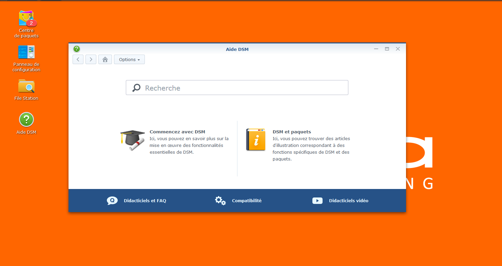Close the Aide DSM window
This screenshot has height=266, width=502.
(398, 49)
